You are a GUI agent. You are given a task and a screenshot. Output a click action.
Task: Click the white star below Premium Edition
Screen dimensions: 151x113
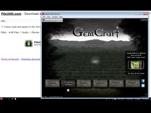[x=68, y=90]
